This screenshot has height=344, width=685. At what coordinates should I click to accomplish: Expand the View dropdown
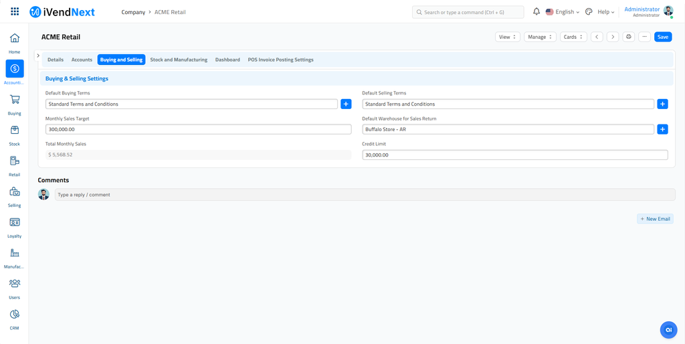pyautogui.click(x=507, y=37)
